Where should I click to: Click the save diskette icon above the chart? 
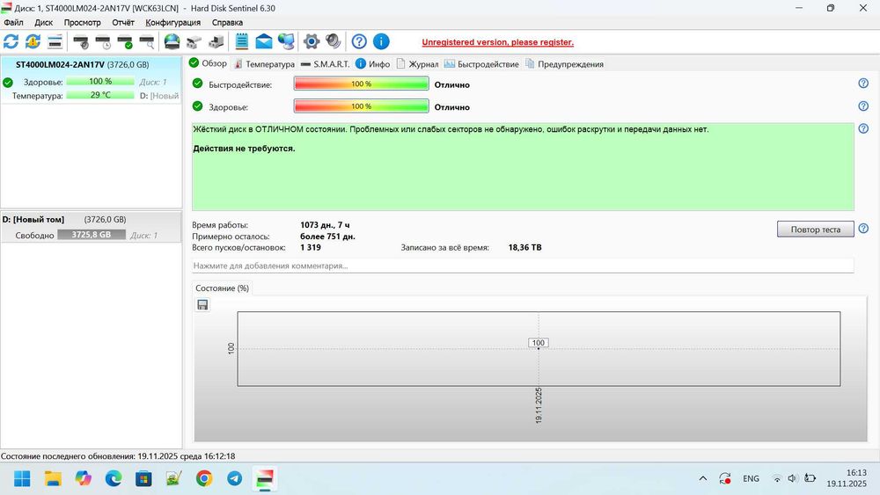coord(202,304)
